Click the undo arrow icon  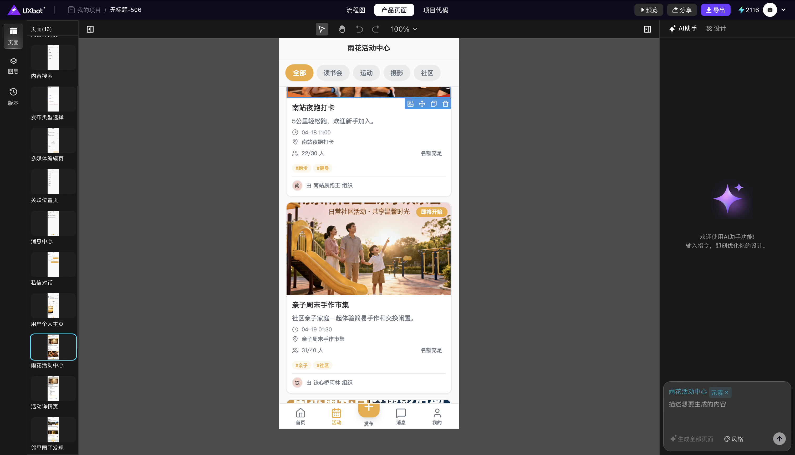[x=359, y=29]
